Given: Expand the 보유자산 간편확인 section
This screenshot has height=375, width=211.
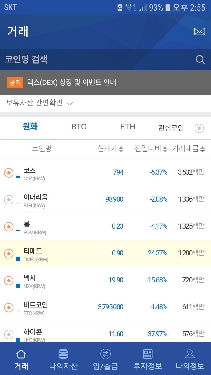Looking at the screenshot, I should pyautogui.click(x=39, y=103).
